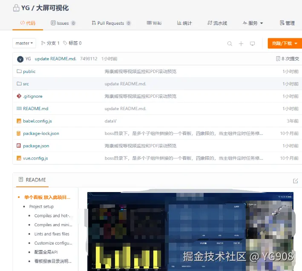This screenshot has height=271, width=302.
Task: Click the package-lock.json database icon
Action: 19,134
